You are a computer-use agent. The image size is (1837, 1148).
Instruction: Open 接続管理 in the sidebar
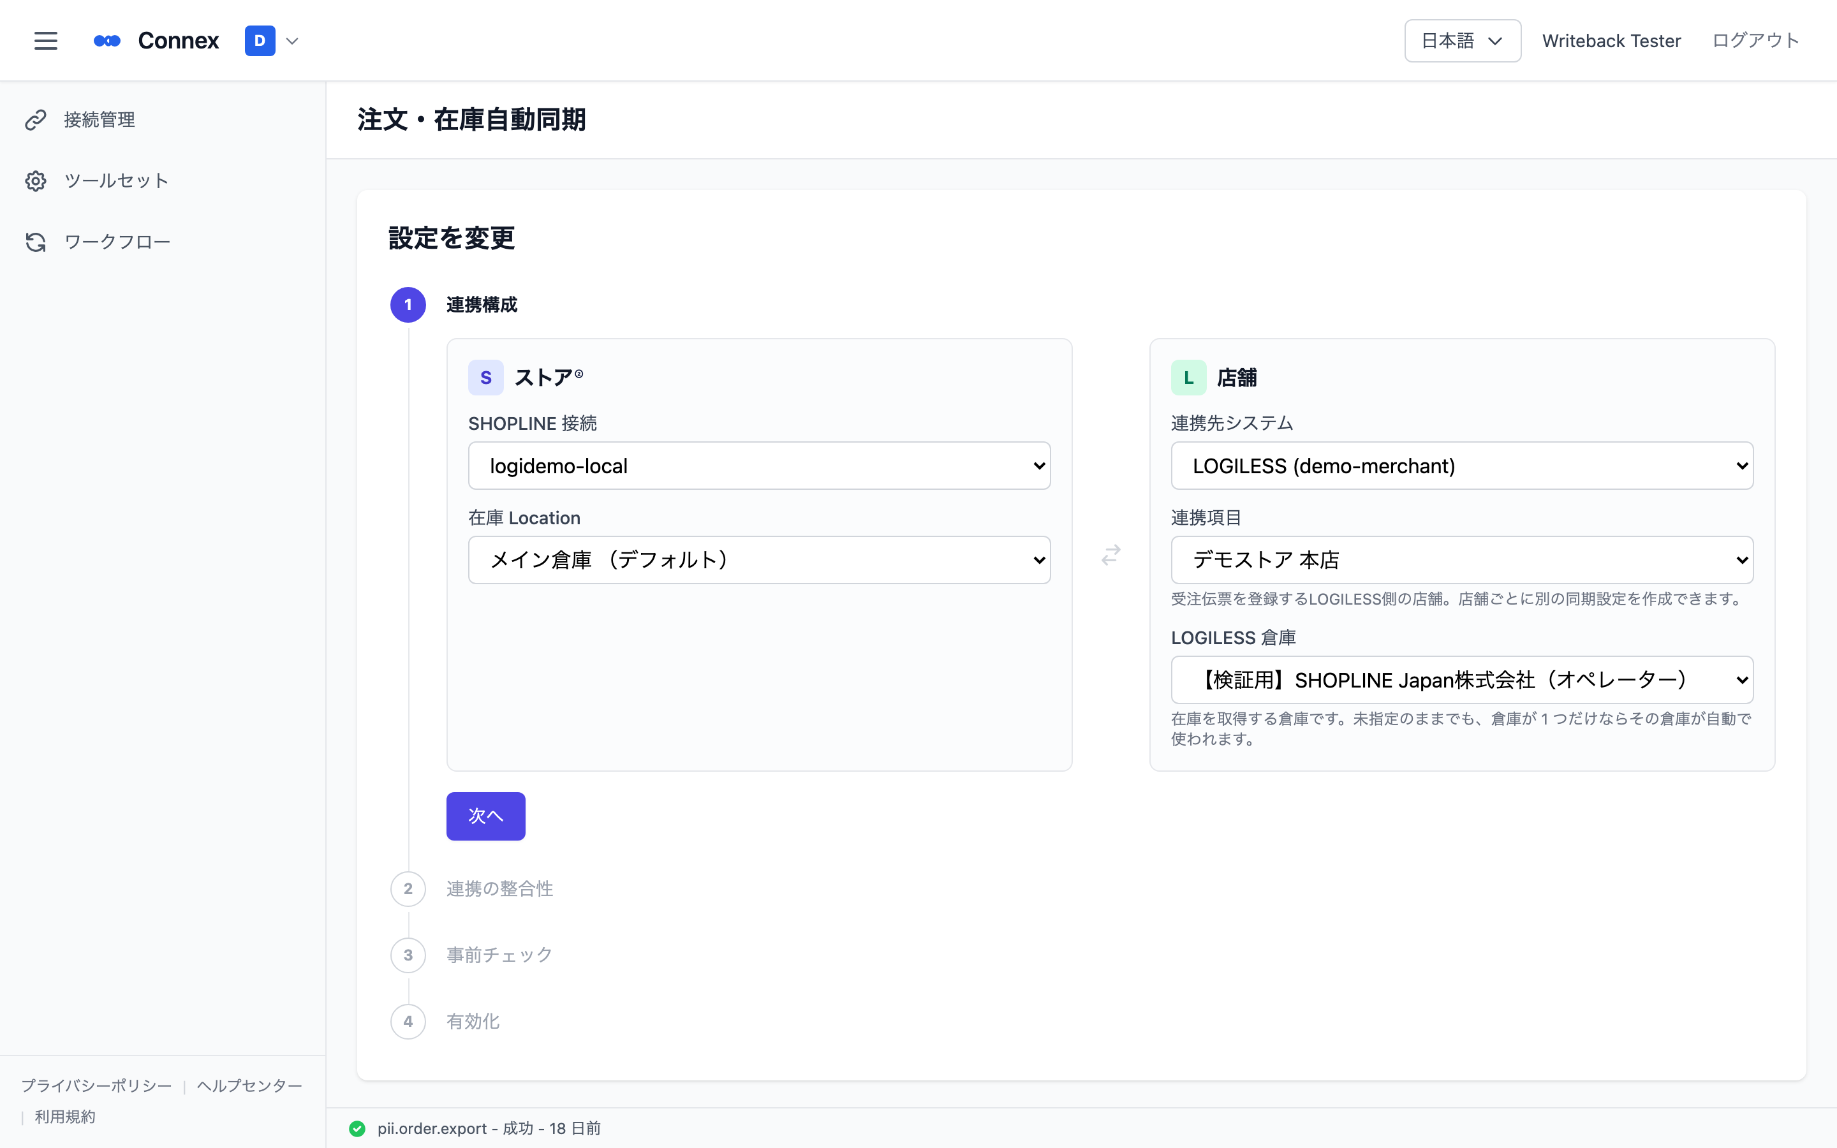click(x=100, y=120)
